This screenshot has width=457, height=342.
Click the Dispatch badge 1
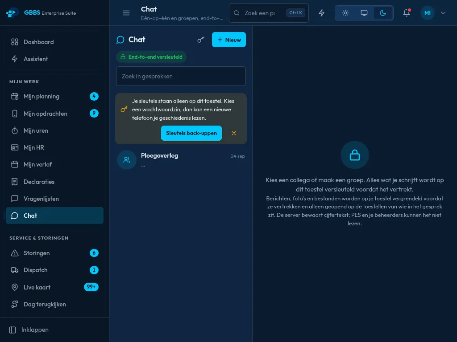pyautogui.click(x=94, y=270)
